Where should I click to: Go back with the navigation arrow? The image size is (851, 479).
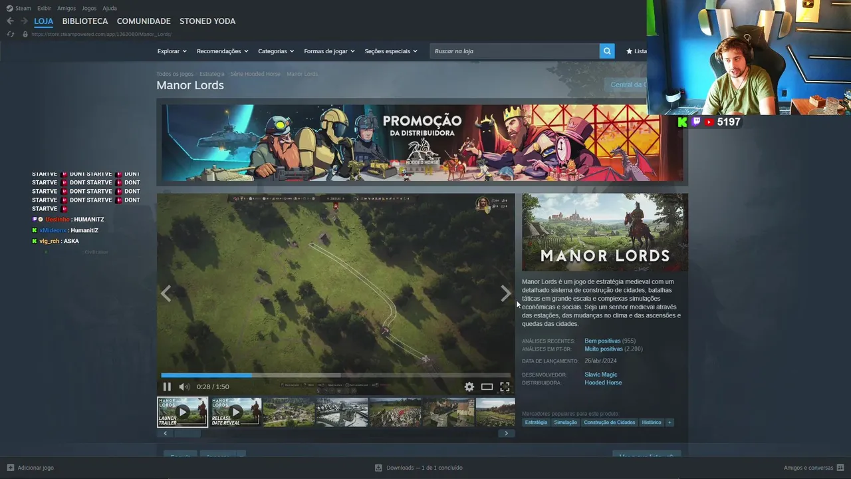10,21
